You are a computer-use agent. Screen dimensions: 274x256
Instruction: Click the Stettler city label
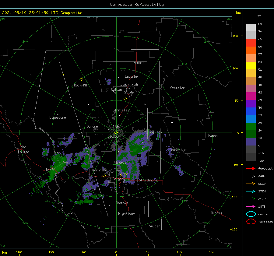tap(177, 88)
